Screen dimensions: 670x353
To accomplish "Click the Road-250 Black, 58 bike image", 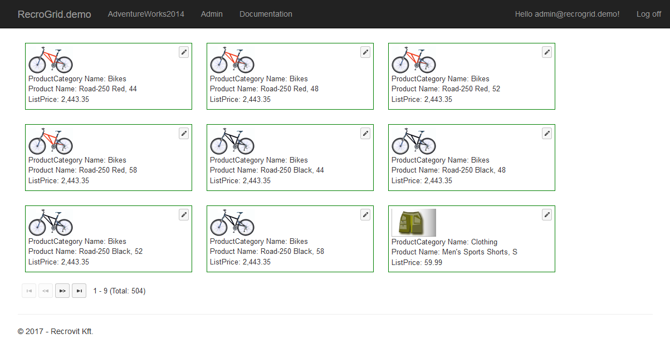I will [x=232, y=222].
